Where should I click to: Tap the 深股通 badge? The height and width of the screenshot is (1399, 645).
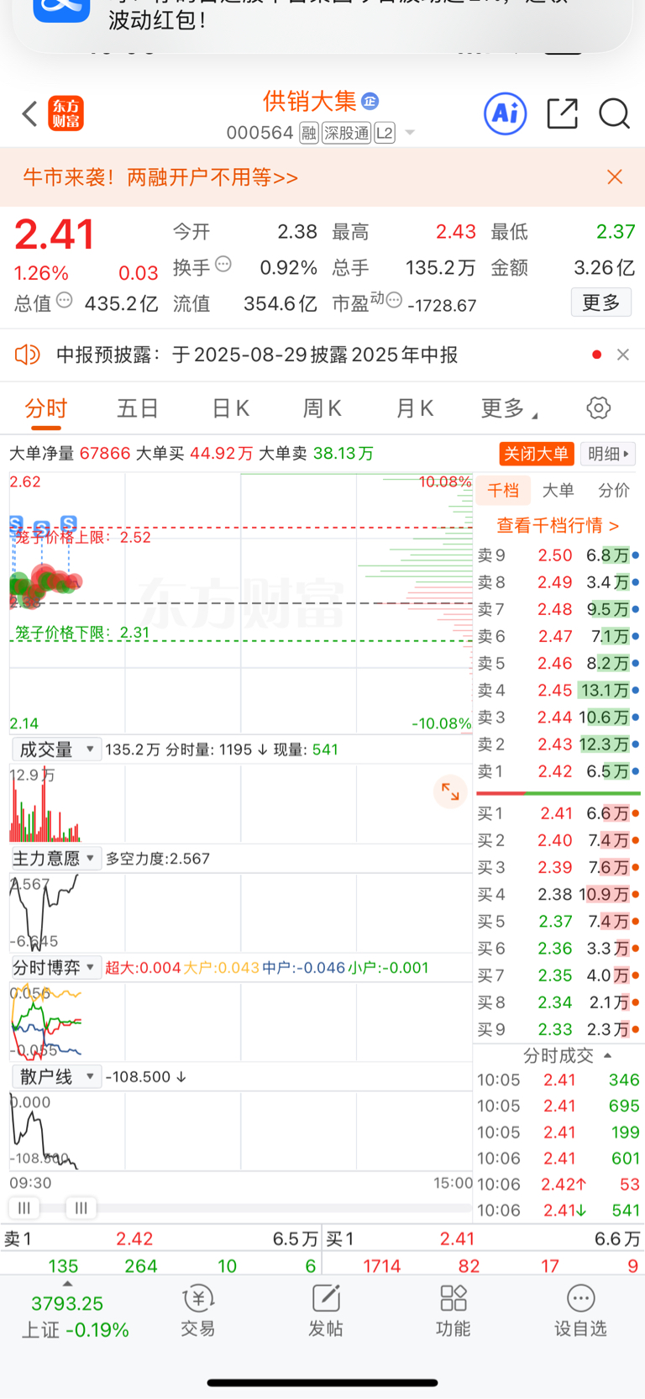tap(347, 133)
